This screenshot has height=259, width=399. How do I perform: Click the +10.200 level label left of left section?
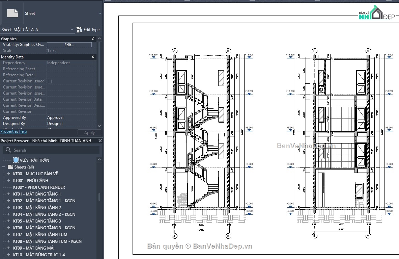153,91
